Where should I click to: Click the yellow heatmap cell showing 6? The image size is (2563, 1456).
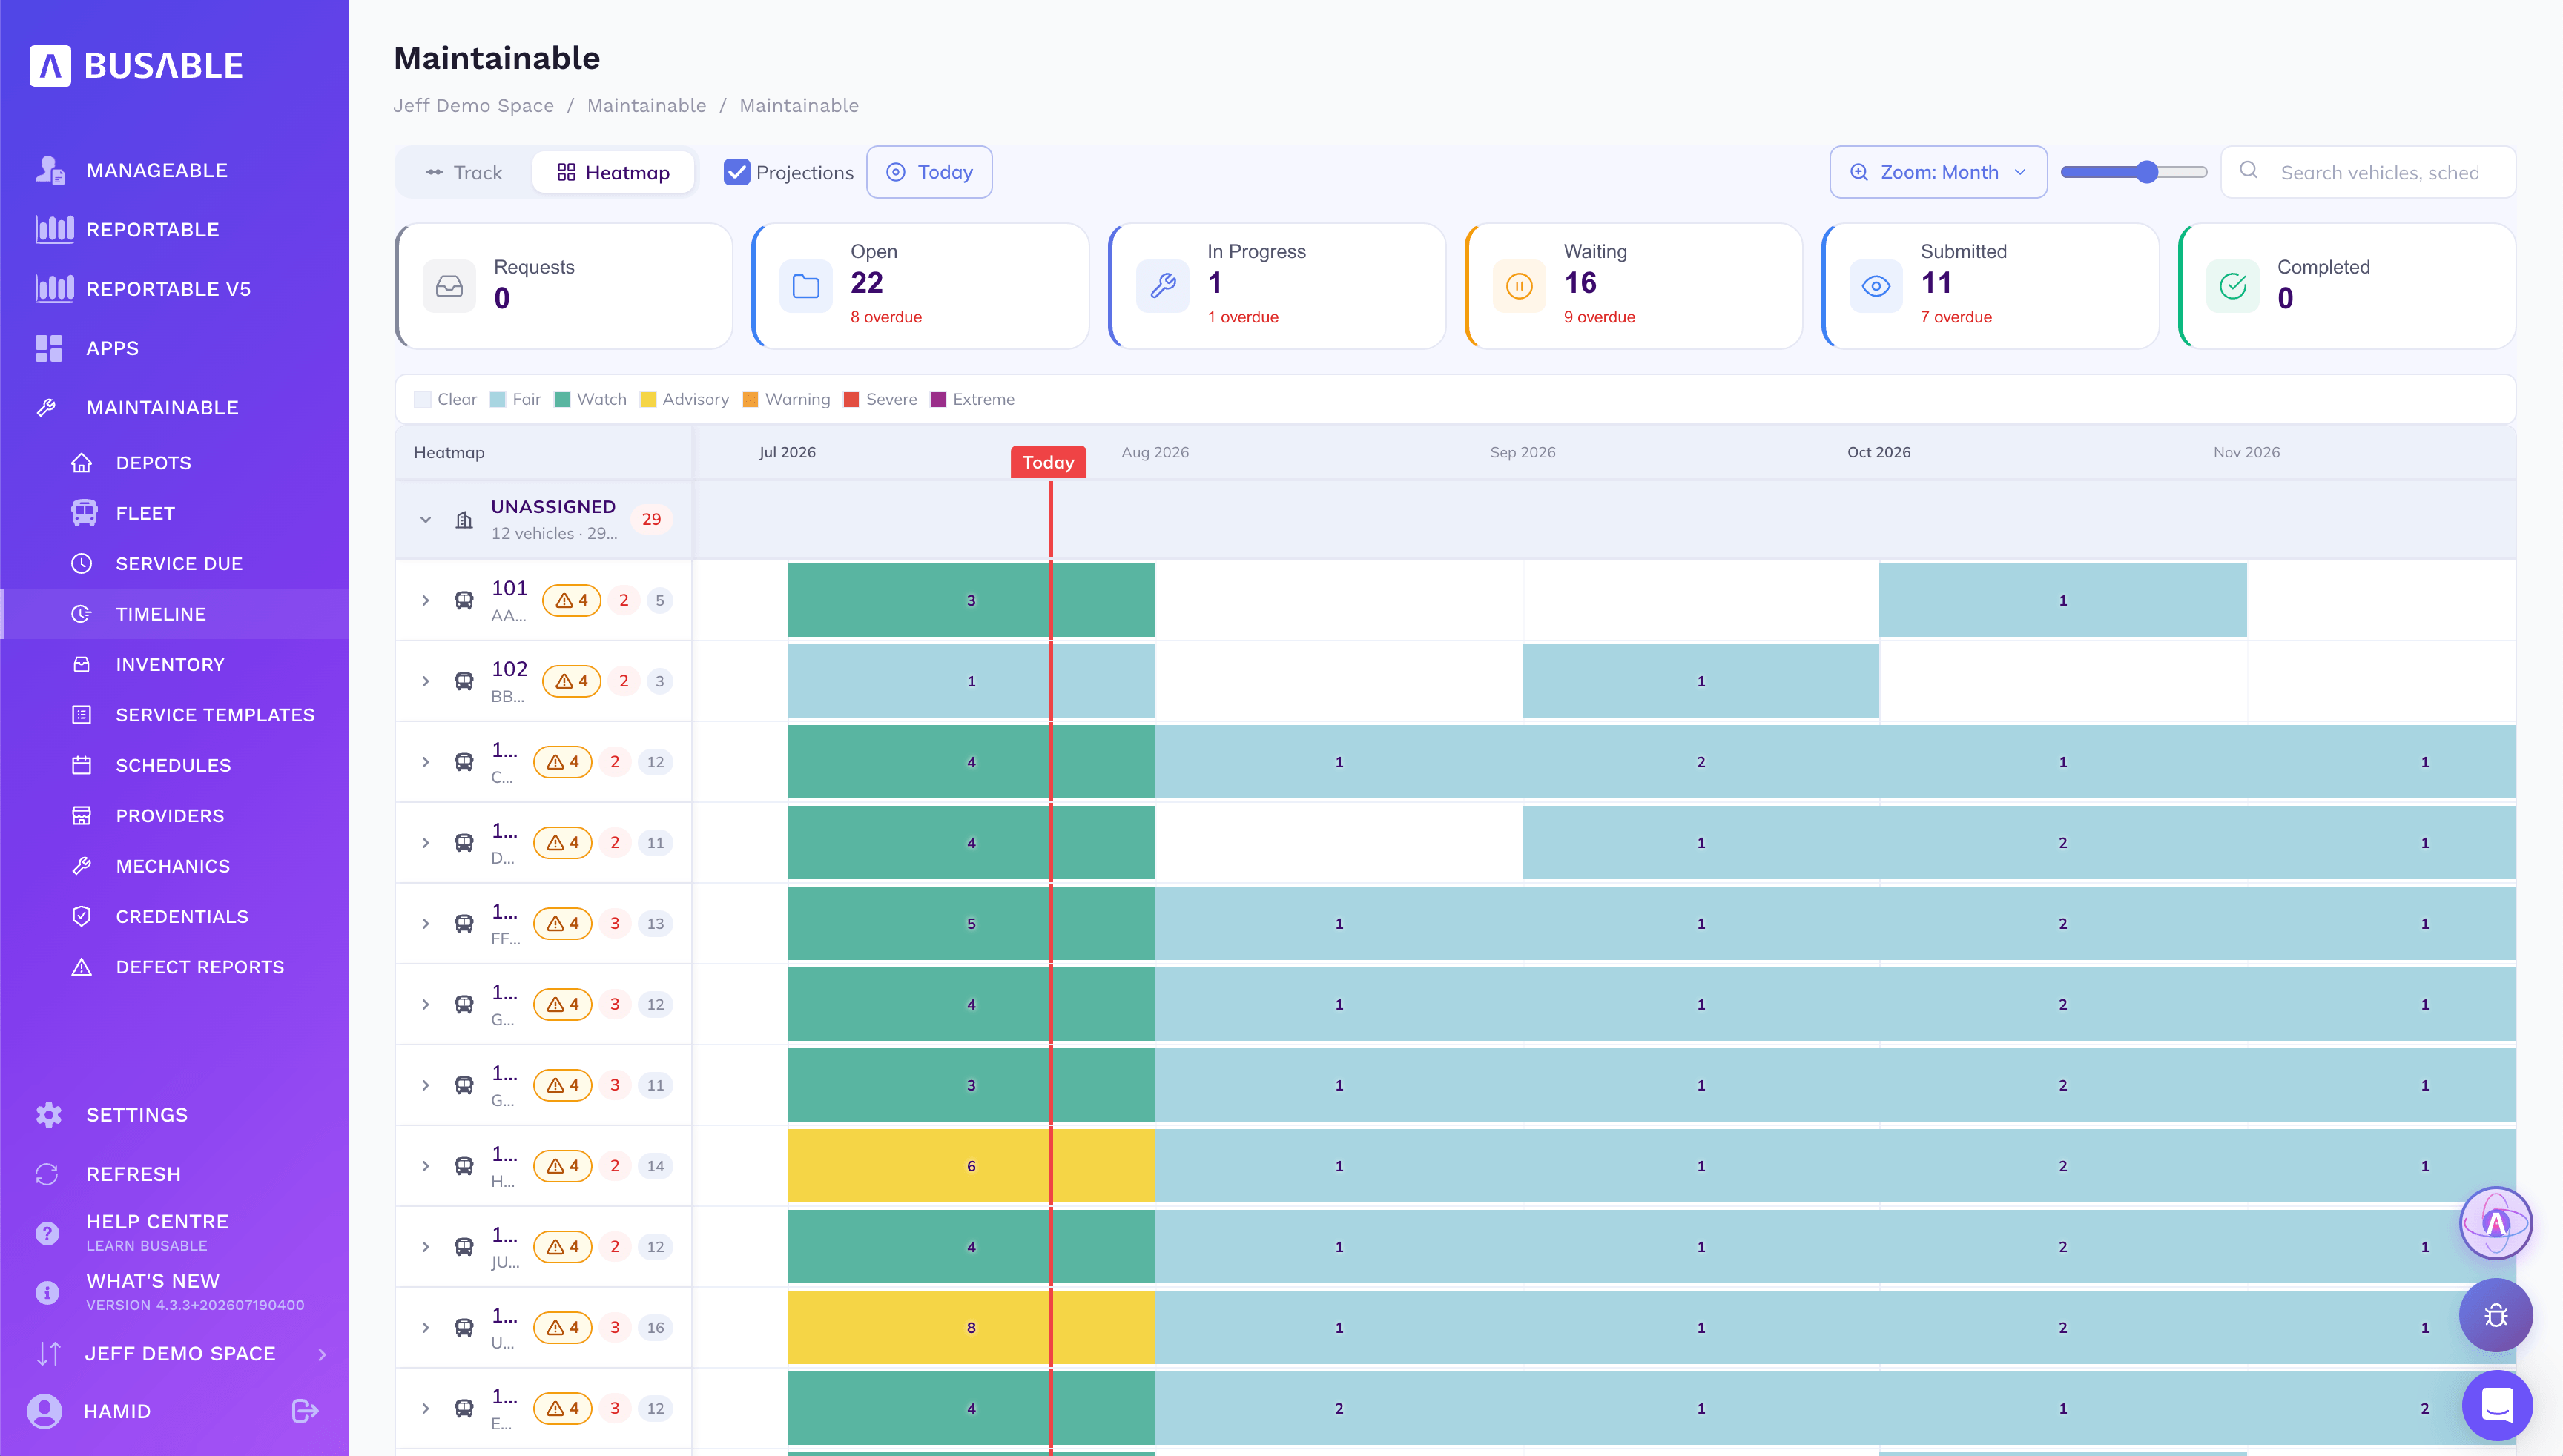pos(970,1166)
